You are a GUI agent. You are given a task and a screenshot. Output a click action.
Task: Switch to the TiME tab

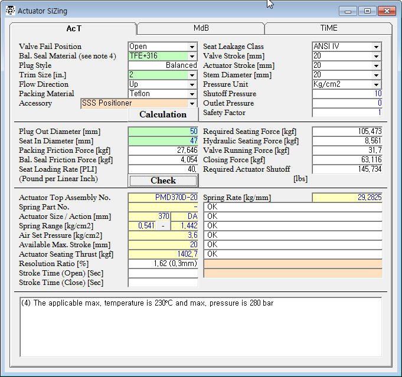coord(328,28)
